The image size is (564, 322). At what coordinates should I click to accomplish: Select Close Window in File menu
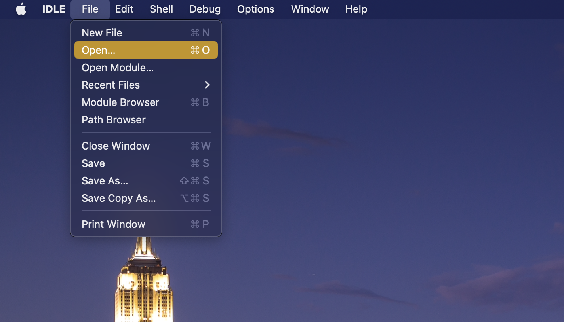tap(116, 146)
